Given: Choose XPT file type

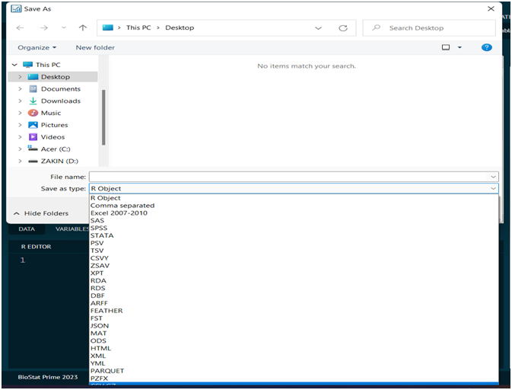Looking at the screenshot, I should point(294,273).
